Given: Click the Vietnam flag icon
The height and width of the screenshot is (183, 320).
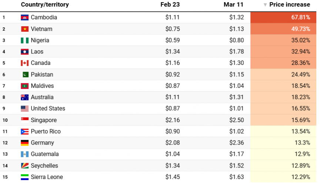Looking at the screenshot, I should click(24, 29).
